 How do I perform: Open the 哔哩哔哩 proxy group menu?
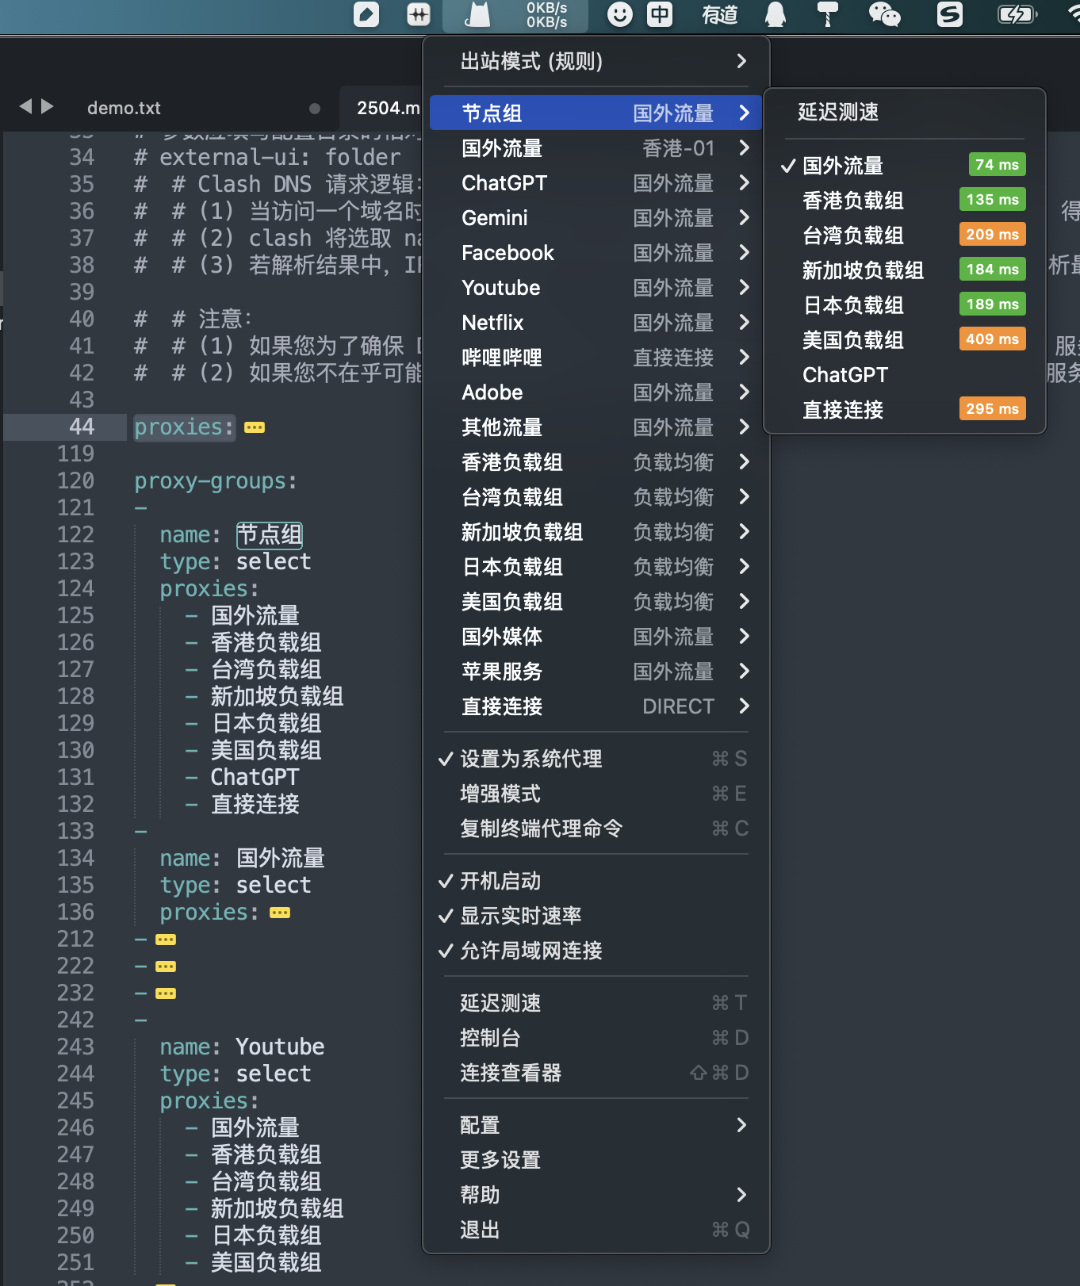pos(596,358)
